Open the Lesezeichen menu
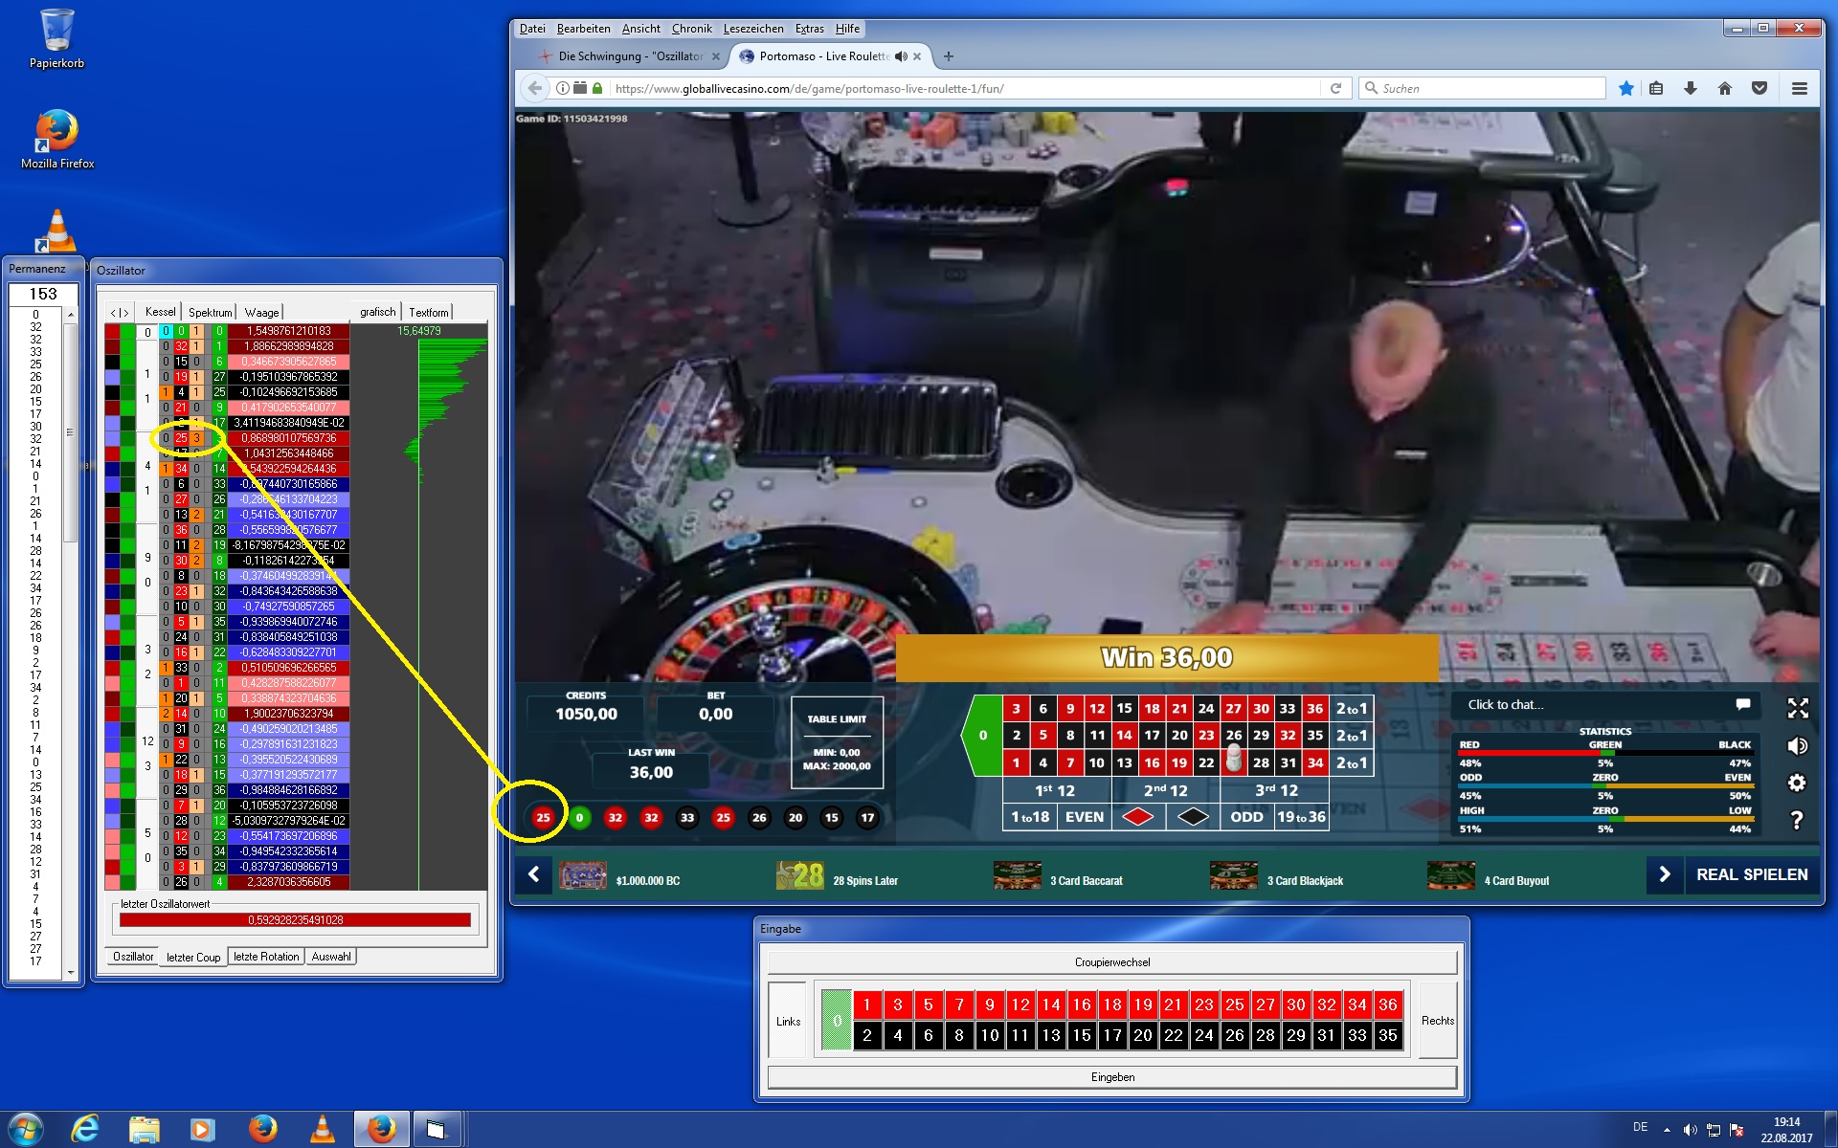Screen dimensions: 1838x1148 [752, 29]
